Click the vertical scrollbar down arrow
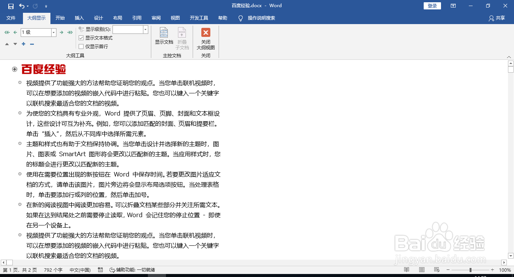The height and width of the screenshot is (277, 514). point(511,256)
